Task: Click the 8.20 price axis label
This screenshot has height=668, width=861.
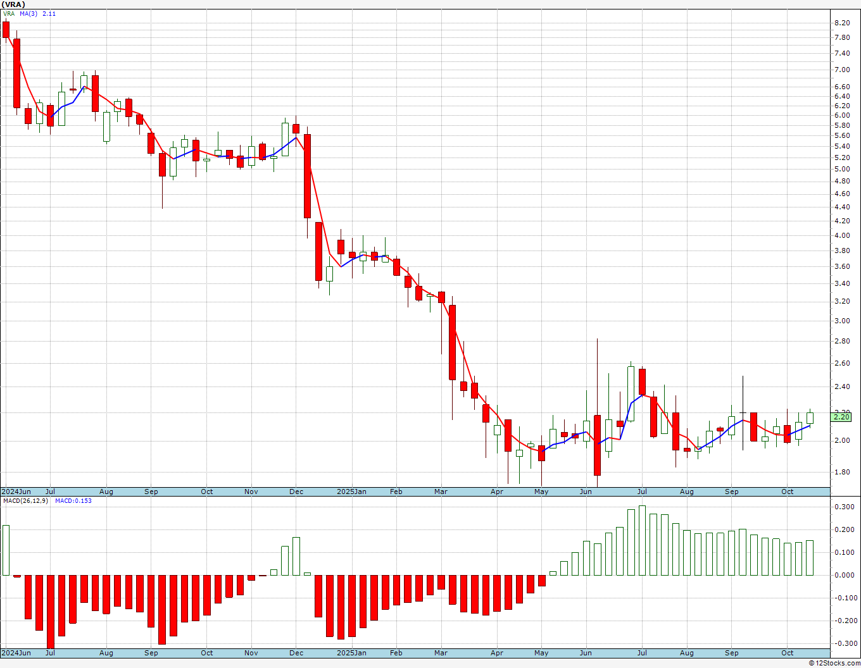Action: coord(842,23)
